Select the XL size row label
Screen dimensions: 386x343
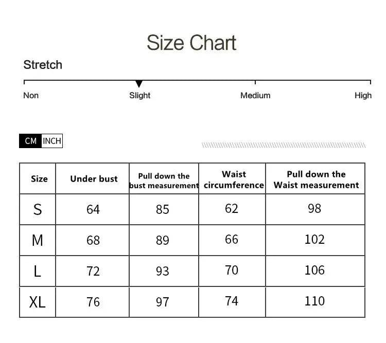[38, 302]
